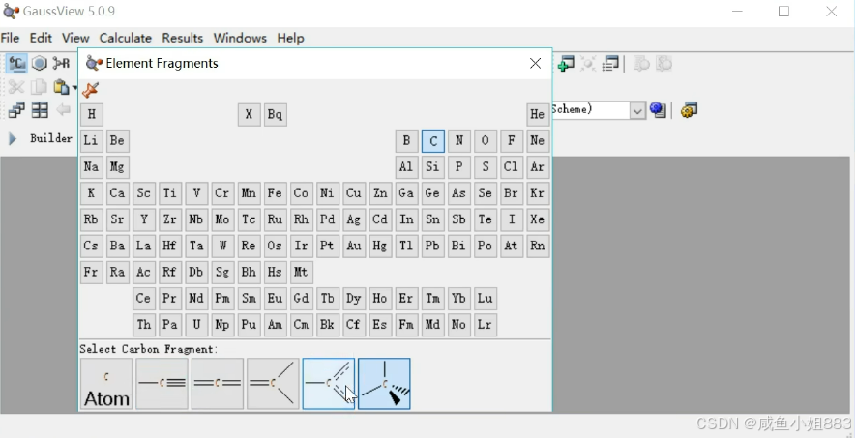Select the trigonal double-bond carbon fragment
Screen dimensions: 855x438
[x=273, y=384]
